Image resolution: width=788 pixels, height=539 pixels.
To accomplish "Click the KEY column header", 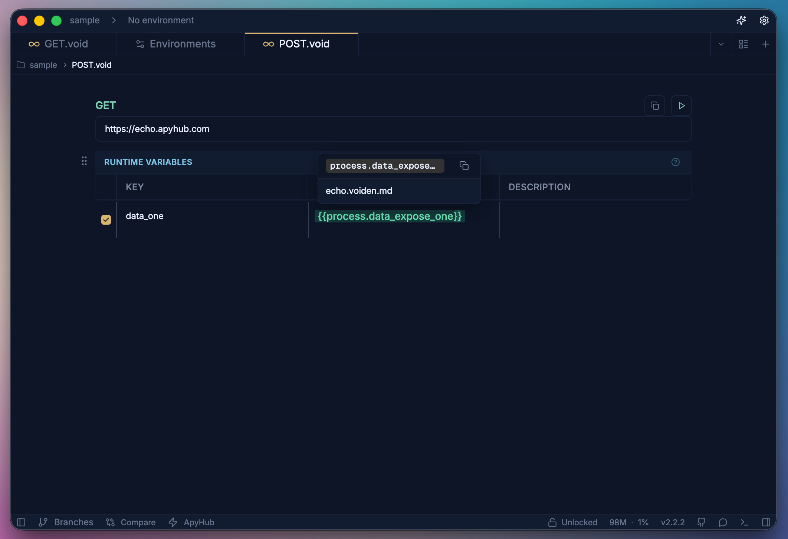I will (135, 187).
